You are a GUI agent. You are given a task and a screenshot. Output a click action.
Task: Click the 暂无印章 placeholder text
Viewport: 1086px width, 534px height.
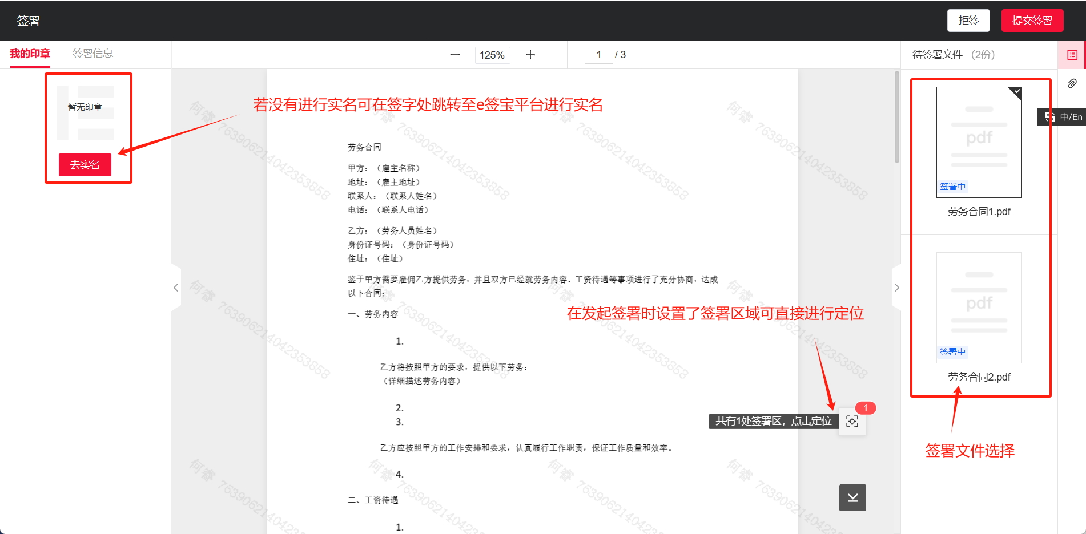(85, 107)
